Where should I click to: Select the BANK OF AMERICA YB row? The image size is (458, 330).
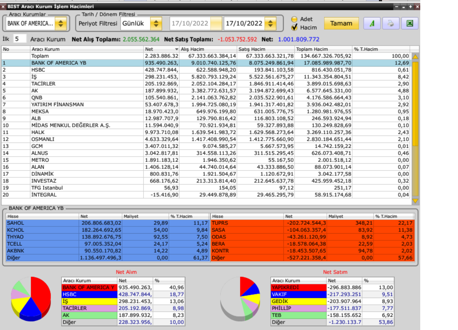(x=206, y=63)
